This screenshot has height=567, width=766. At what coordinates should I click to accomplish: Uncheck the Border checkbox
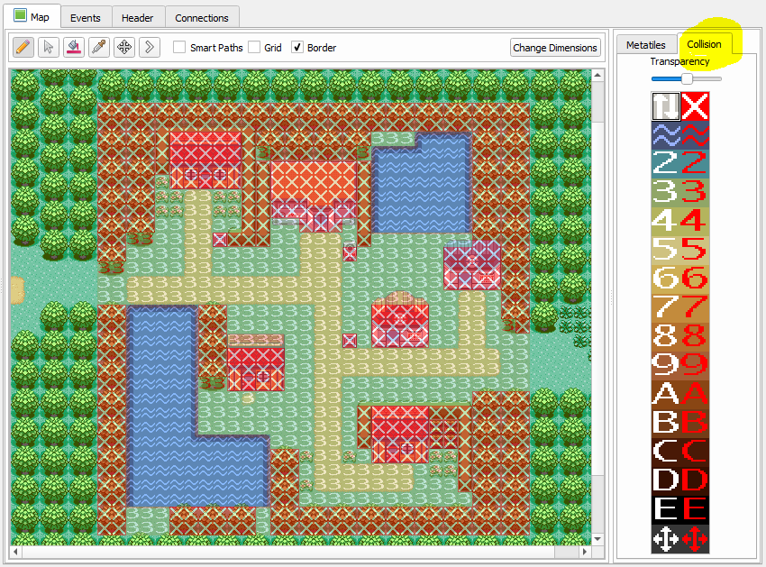[x=297, y=48]
